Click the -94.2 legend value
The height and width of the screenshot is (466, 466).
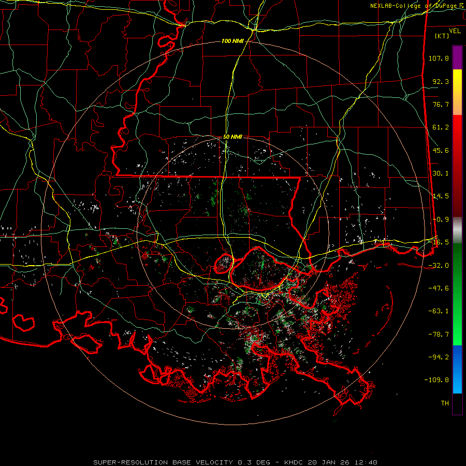click(x=439, y=357)
